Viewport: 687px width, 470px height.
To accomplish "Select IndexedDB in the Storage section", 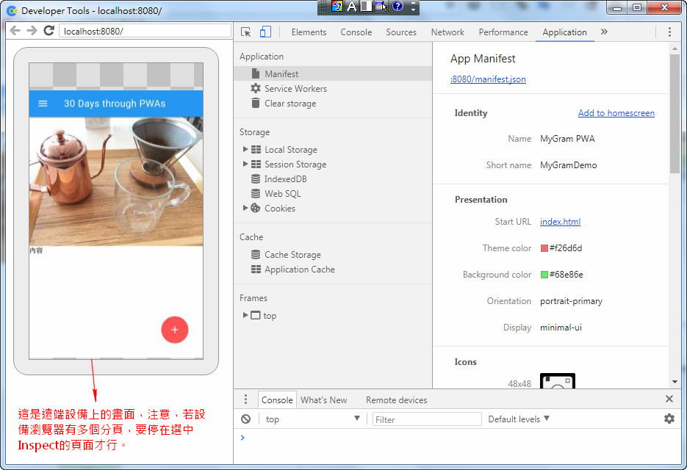I will [284, 178].
